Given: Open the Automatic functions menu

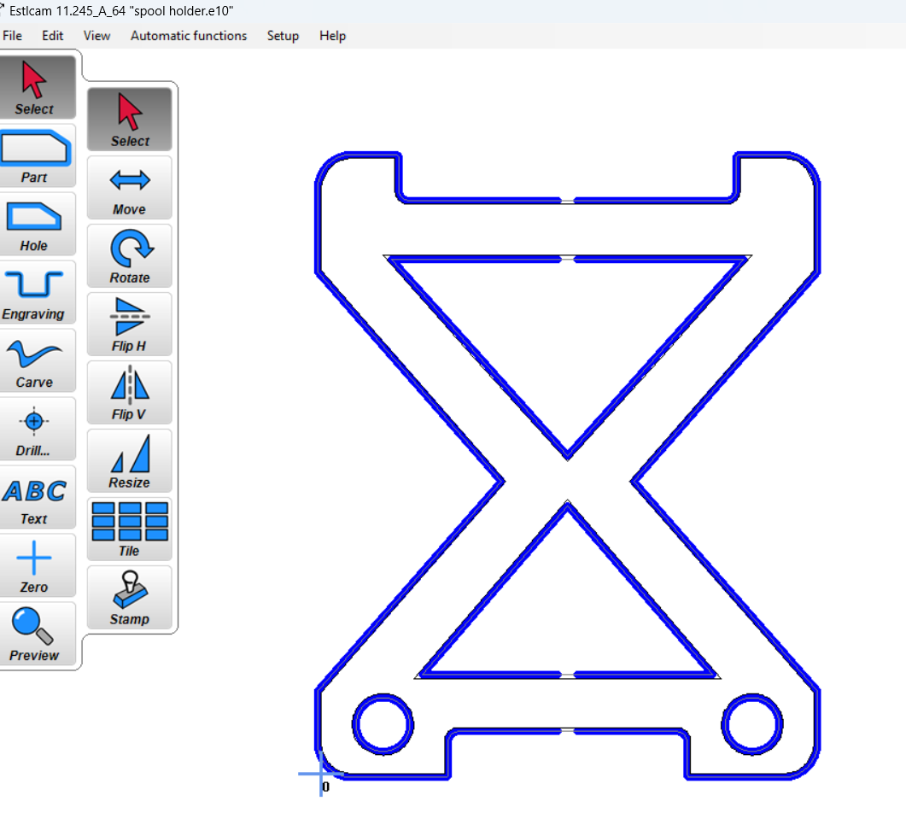Looking at the screenshot, I should (x=189, y=36).
